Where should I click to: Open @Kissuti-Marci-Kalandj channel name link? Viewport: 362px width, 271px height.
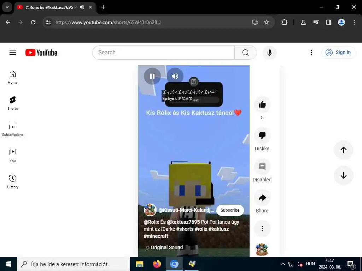[x=186, y=210]
